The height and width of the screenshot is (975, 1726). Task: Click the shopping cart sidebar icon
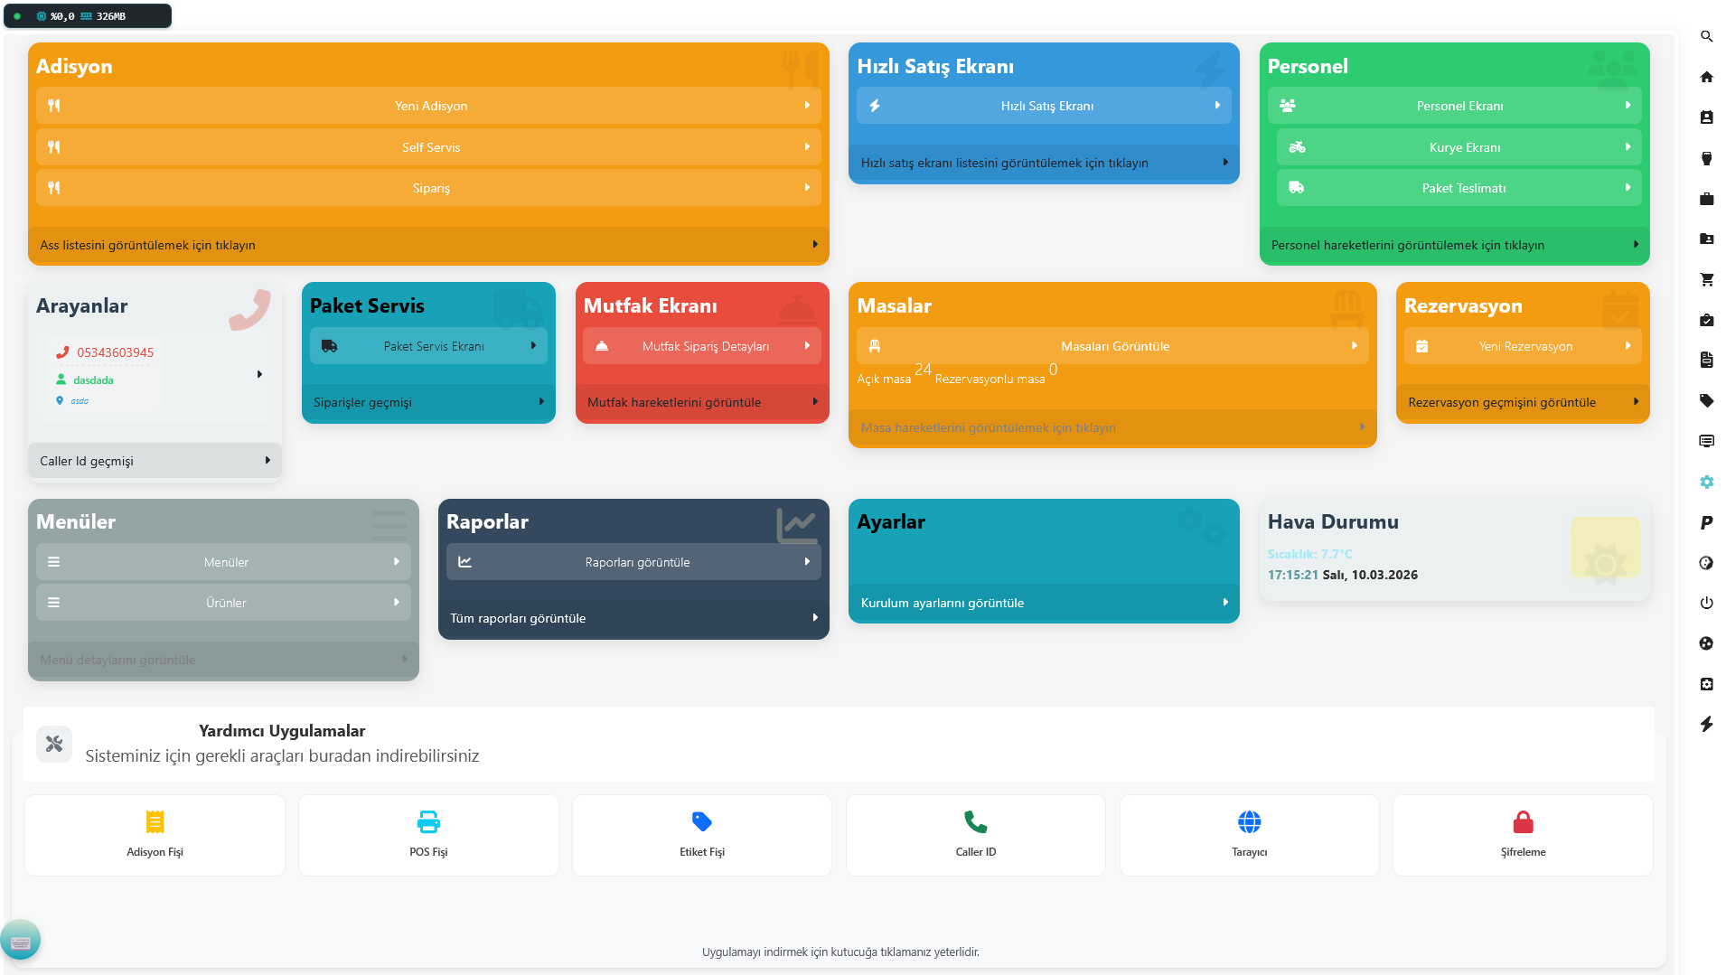click(1706, 280)
